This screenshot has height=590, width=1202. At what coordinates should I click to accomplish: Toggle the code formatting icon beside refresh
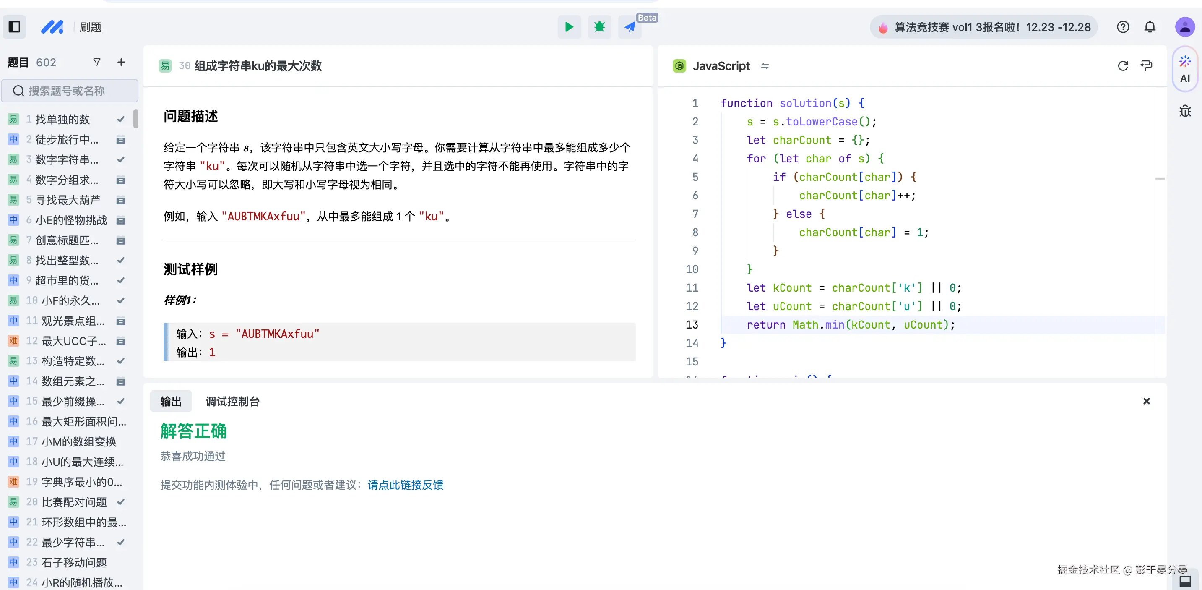point(1147,66)
